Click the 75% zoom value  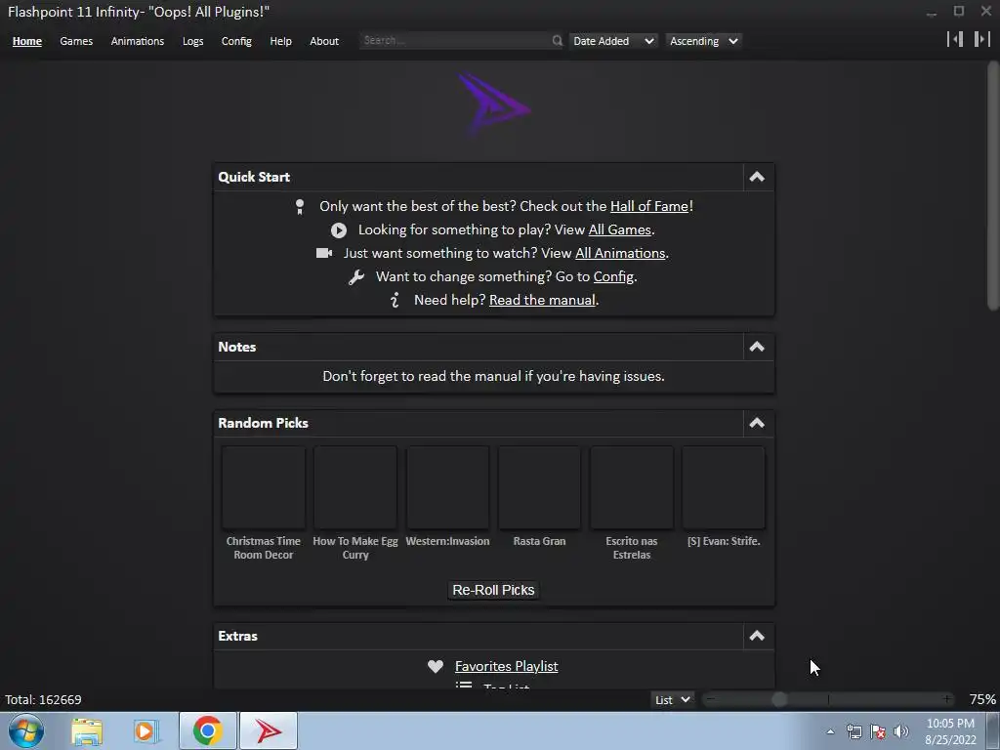click(x=982, y=699)
